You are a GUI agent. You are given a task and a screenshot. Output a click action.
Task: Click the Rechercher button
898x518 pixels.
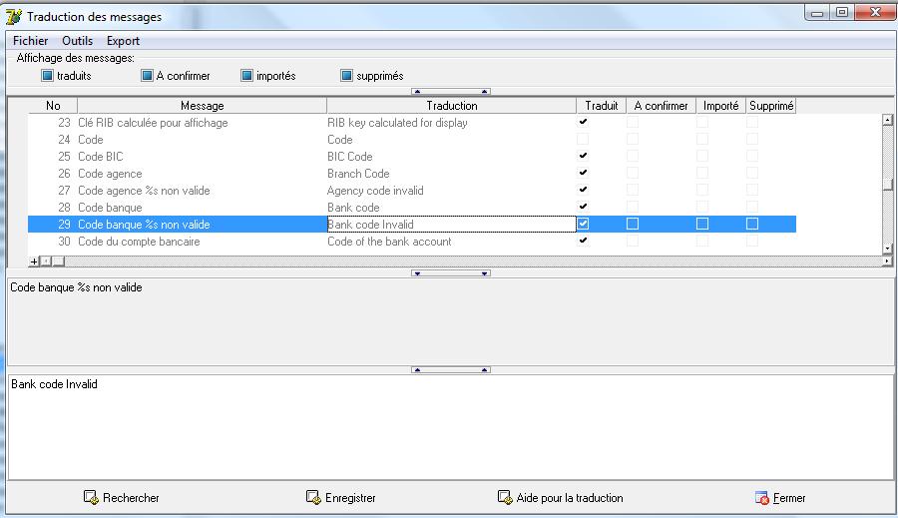(122, 497)
